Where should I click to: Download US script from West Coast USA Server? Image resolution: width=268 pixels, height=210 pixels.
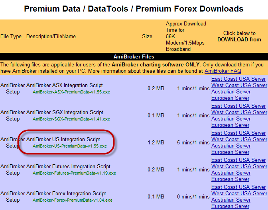click(239, 140)
